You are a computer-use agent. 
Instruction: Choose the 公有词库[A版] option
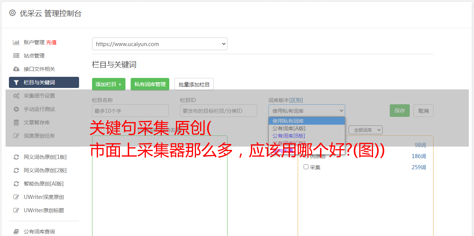tap(307, 128)
